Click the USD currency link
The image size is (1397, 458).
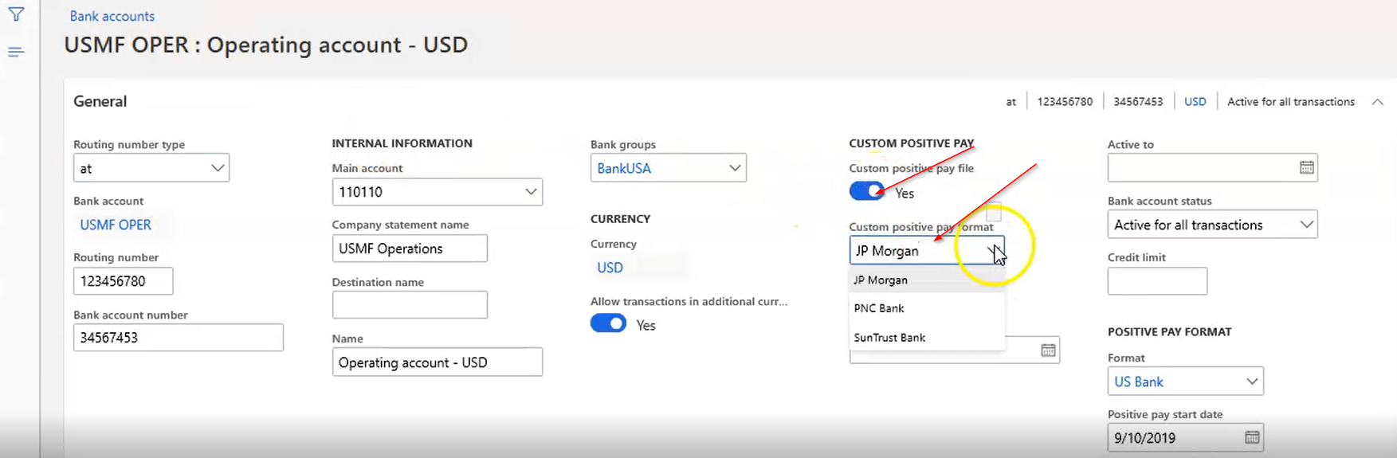tap(610, 268)
